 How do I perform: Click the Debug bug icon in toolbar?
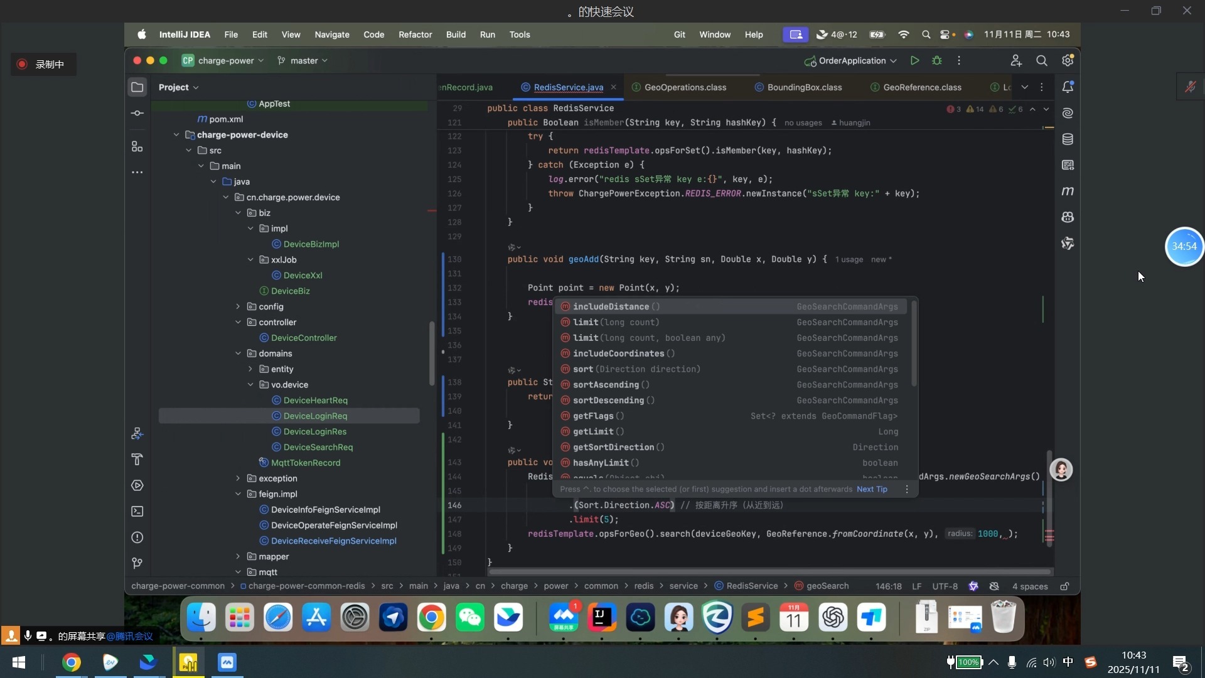936,61
